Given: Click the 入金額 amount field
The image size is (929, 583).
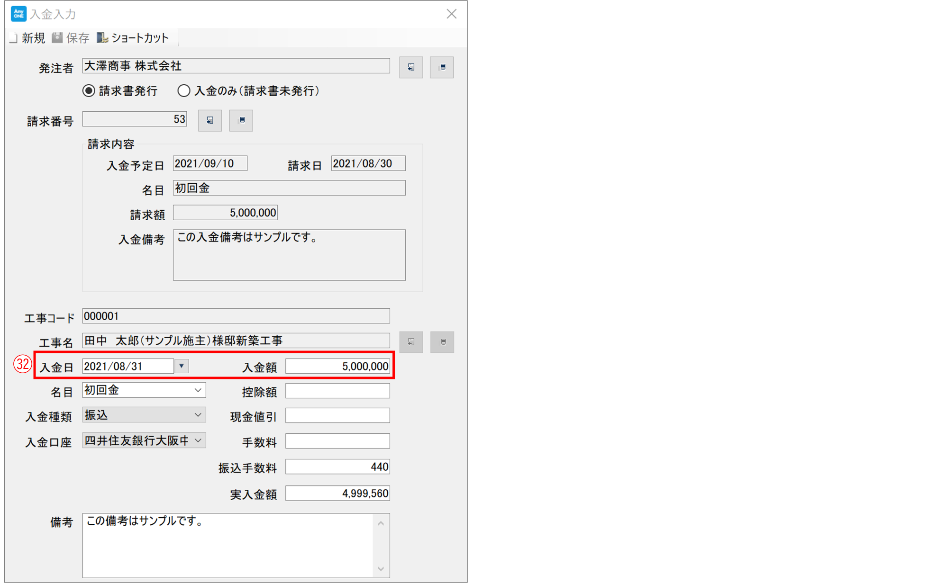Looking at the screenshot, I should tap(337, 366).
